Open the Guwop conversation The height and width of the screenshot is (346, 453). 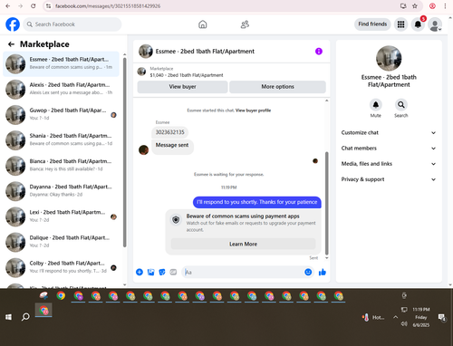[61, 115]
